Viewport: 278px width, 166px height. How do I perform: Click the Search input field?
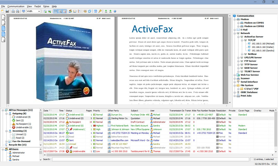click(150, 159)
